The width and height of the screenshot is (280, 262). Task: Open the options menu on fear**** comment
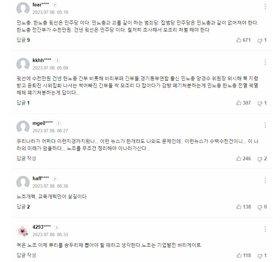point(265,7)
